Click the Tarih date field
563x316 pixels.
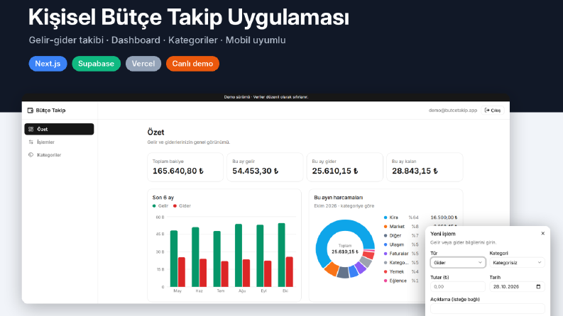(x=517, y=287)
